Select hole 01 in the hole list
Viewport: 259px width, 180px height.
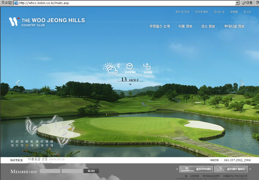point(12,142)
